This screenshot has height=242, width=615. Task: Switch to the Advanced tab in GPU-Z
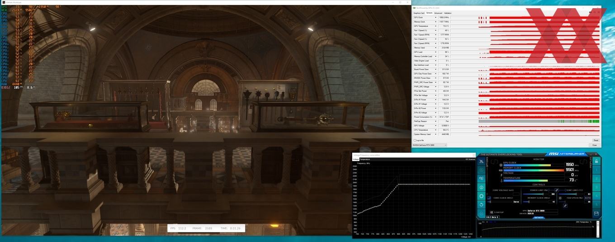tap(438, 13)
